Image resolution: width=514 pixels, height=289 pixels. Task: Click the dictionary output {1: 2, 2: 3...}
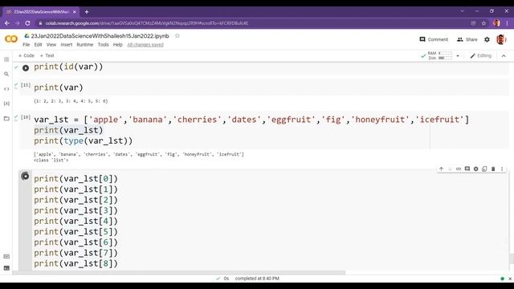coord(71,101)
